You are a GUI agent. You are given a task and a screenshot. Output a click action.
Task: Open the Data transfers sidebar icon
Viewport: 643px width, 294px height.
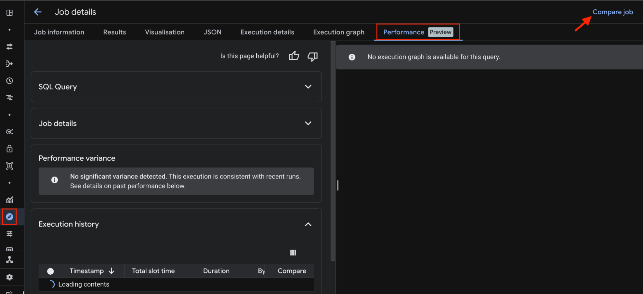click(x=9, y=47)
